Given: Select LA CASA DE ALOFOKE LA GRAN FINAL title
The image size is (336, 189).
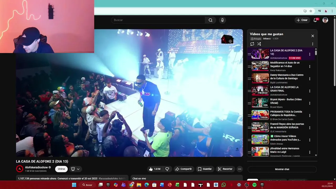Looking at the screenshot, I should click(x=284, y=89).
